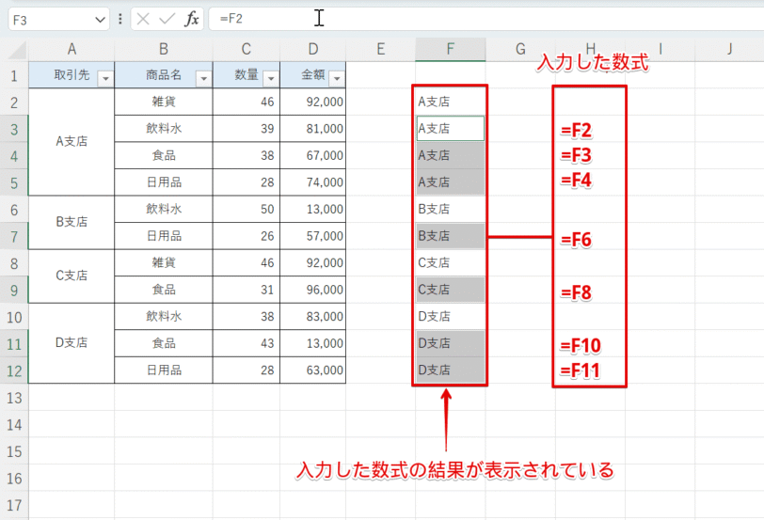Click the Cancel X icon in formula bar
This screenshot has width=764, height=520.
(x=143, y=19)
